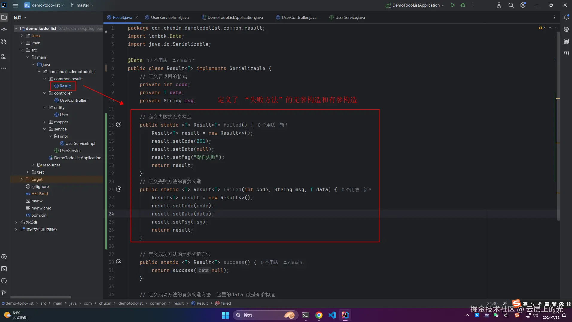
Task: Switch to the UserServiceImpl.java tab
Action: tap(167, 17)
